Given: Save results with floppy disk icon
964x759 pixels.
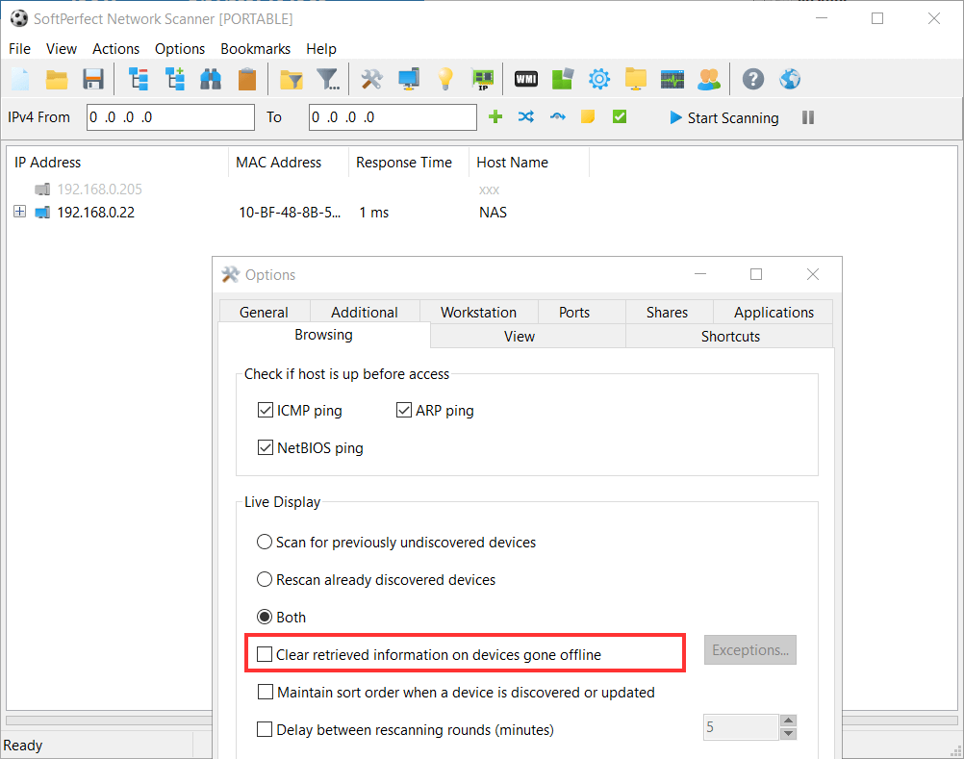Looking at the screenshot, I should tap(93, 79).
